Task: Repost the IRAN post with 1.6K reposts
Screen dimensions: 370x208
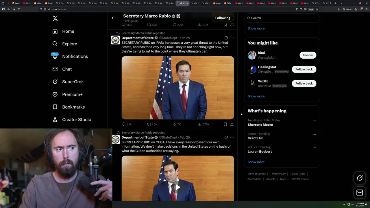Action: pos(152,124)
